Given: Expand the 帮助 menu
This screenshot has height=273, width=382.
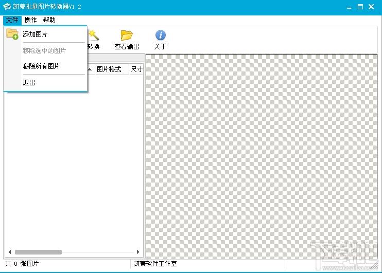Looking at the screenshot, I should click(x=49, y=20).
